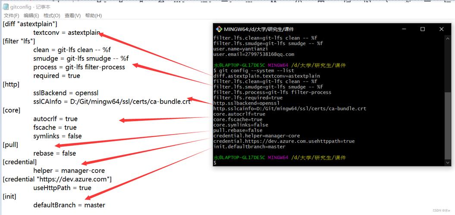
Task: Click the Git Bash icon in MINGW64 title bar
Action: [x=219, y=29]
